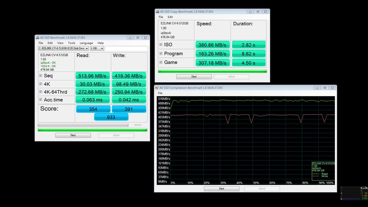Open the drive selection dropdown
Image resolution: width=368 pixels, height=207 pixels.
(63, 48)
